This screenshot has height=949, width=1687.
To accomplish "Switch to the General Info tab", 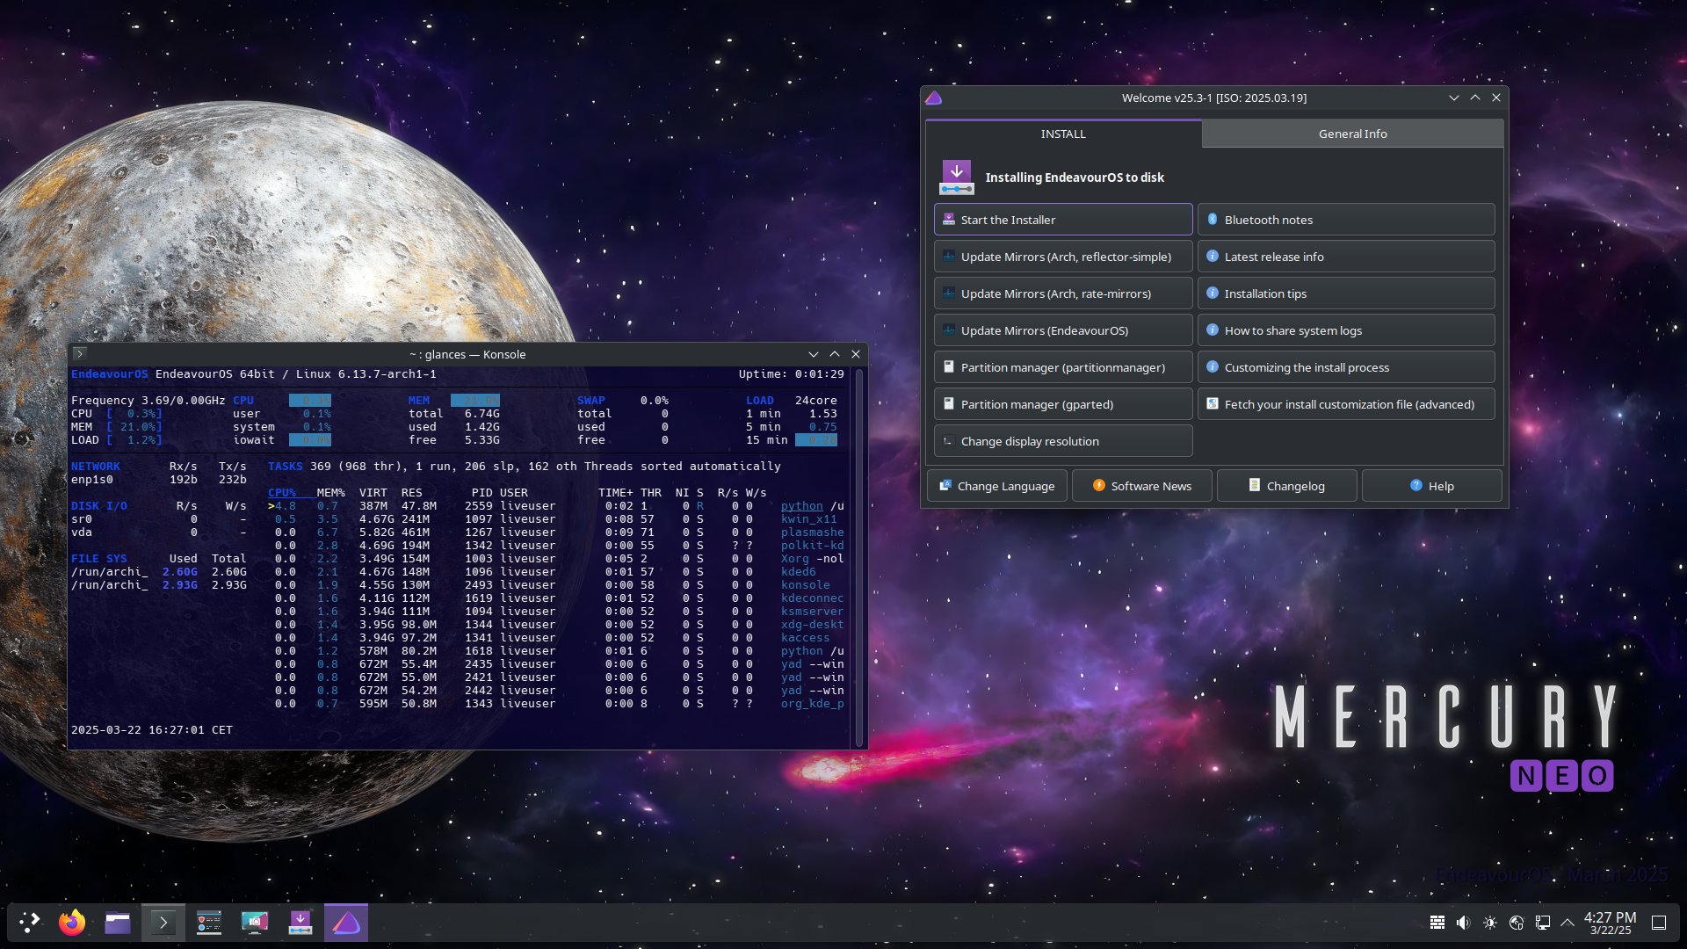I will coord(1351,134).
